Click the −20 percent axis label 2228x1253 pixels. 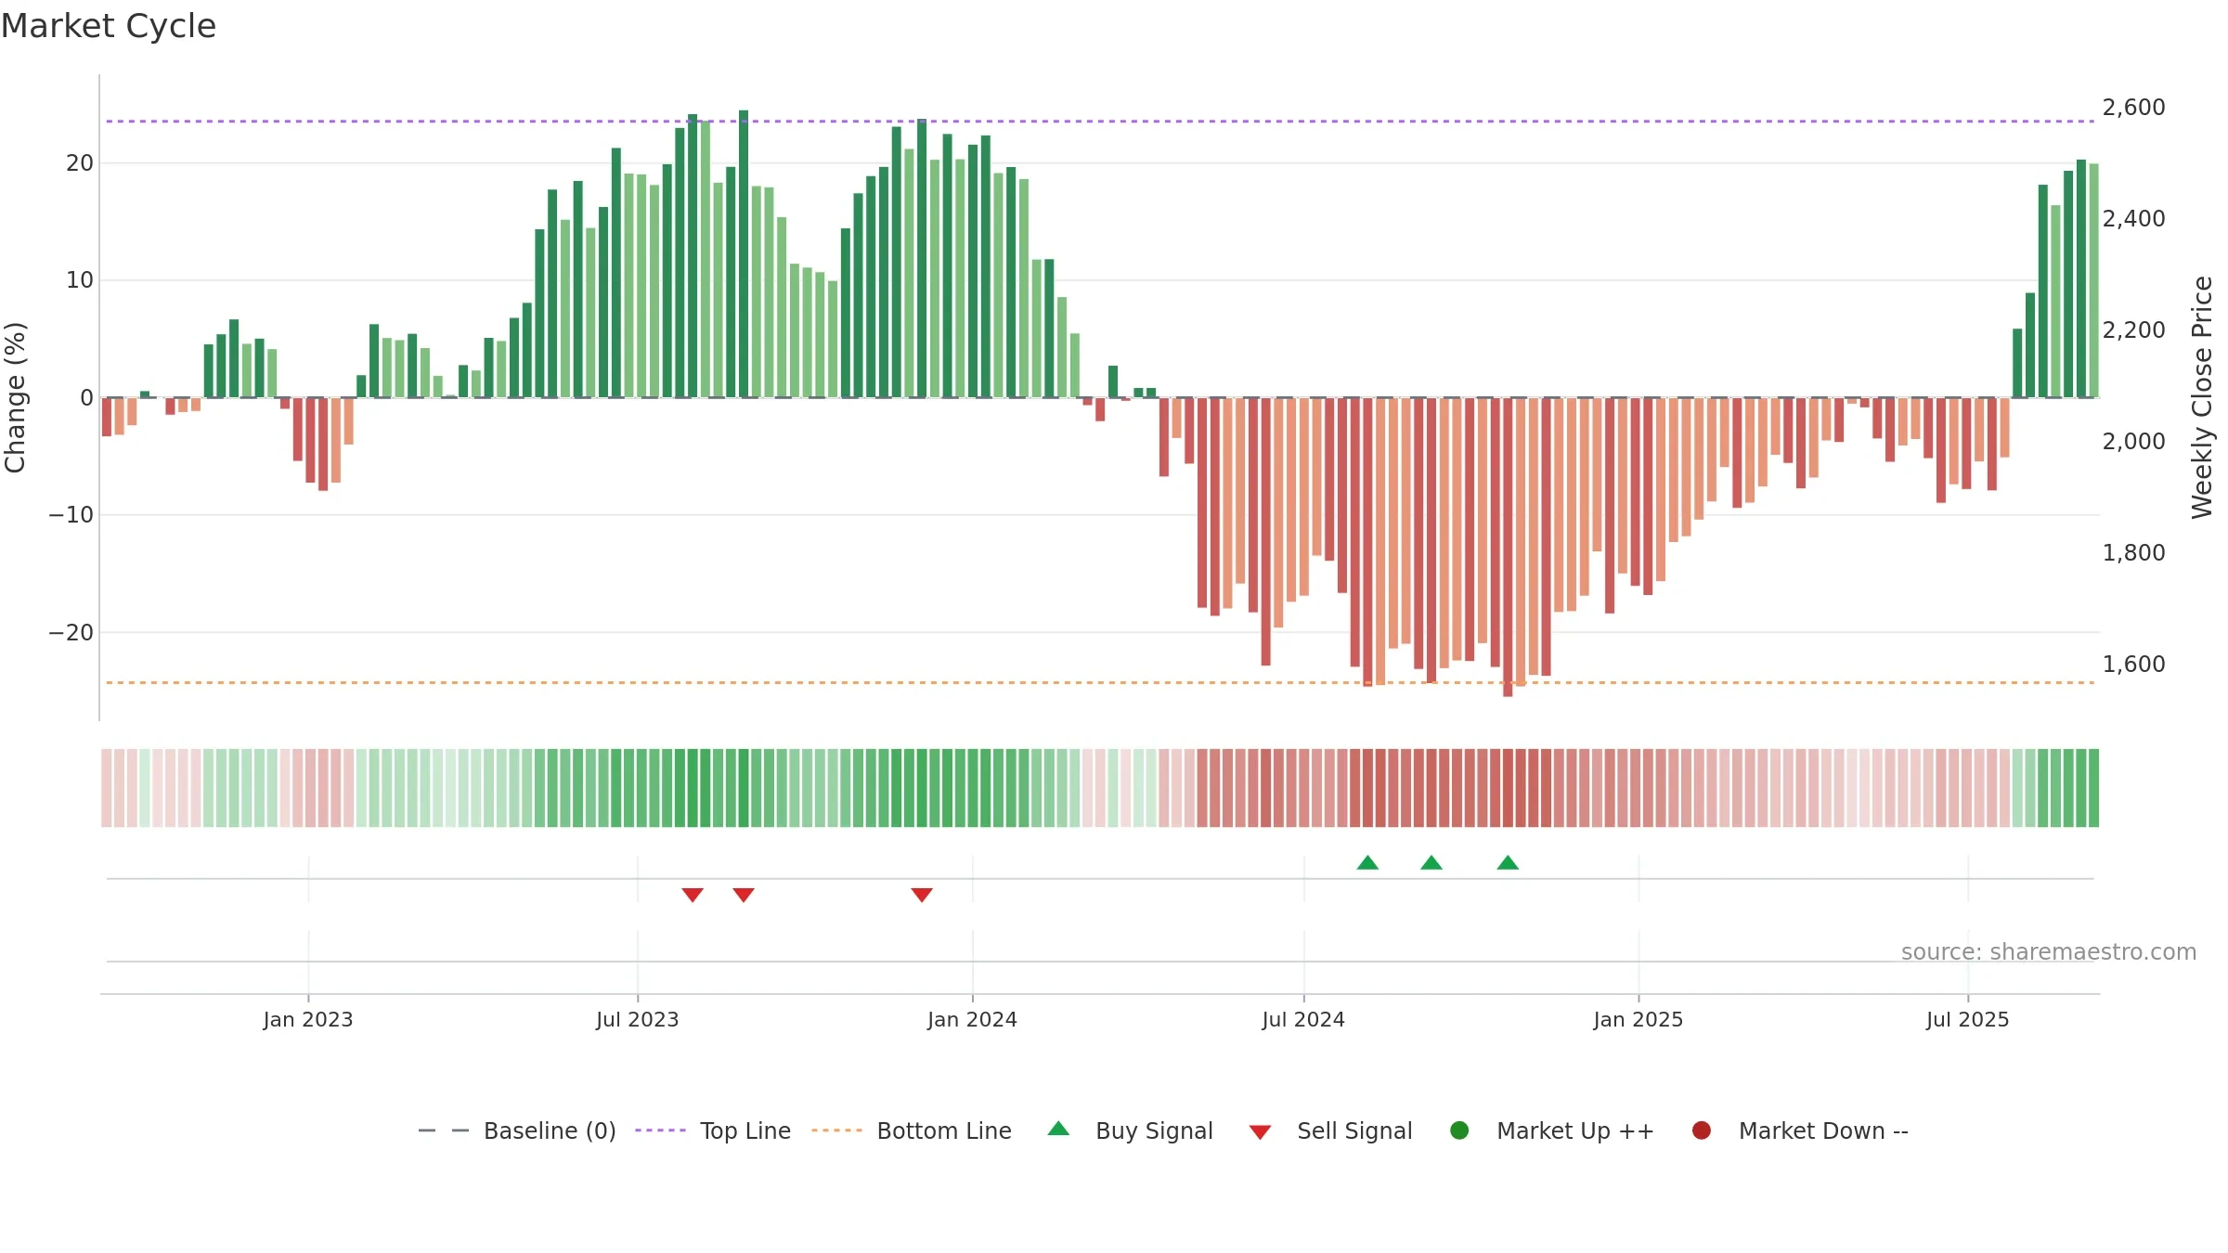(71, 633)
